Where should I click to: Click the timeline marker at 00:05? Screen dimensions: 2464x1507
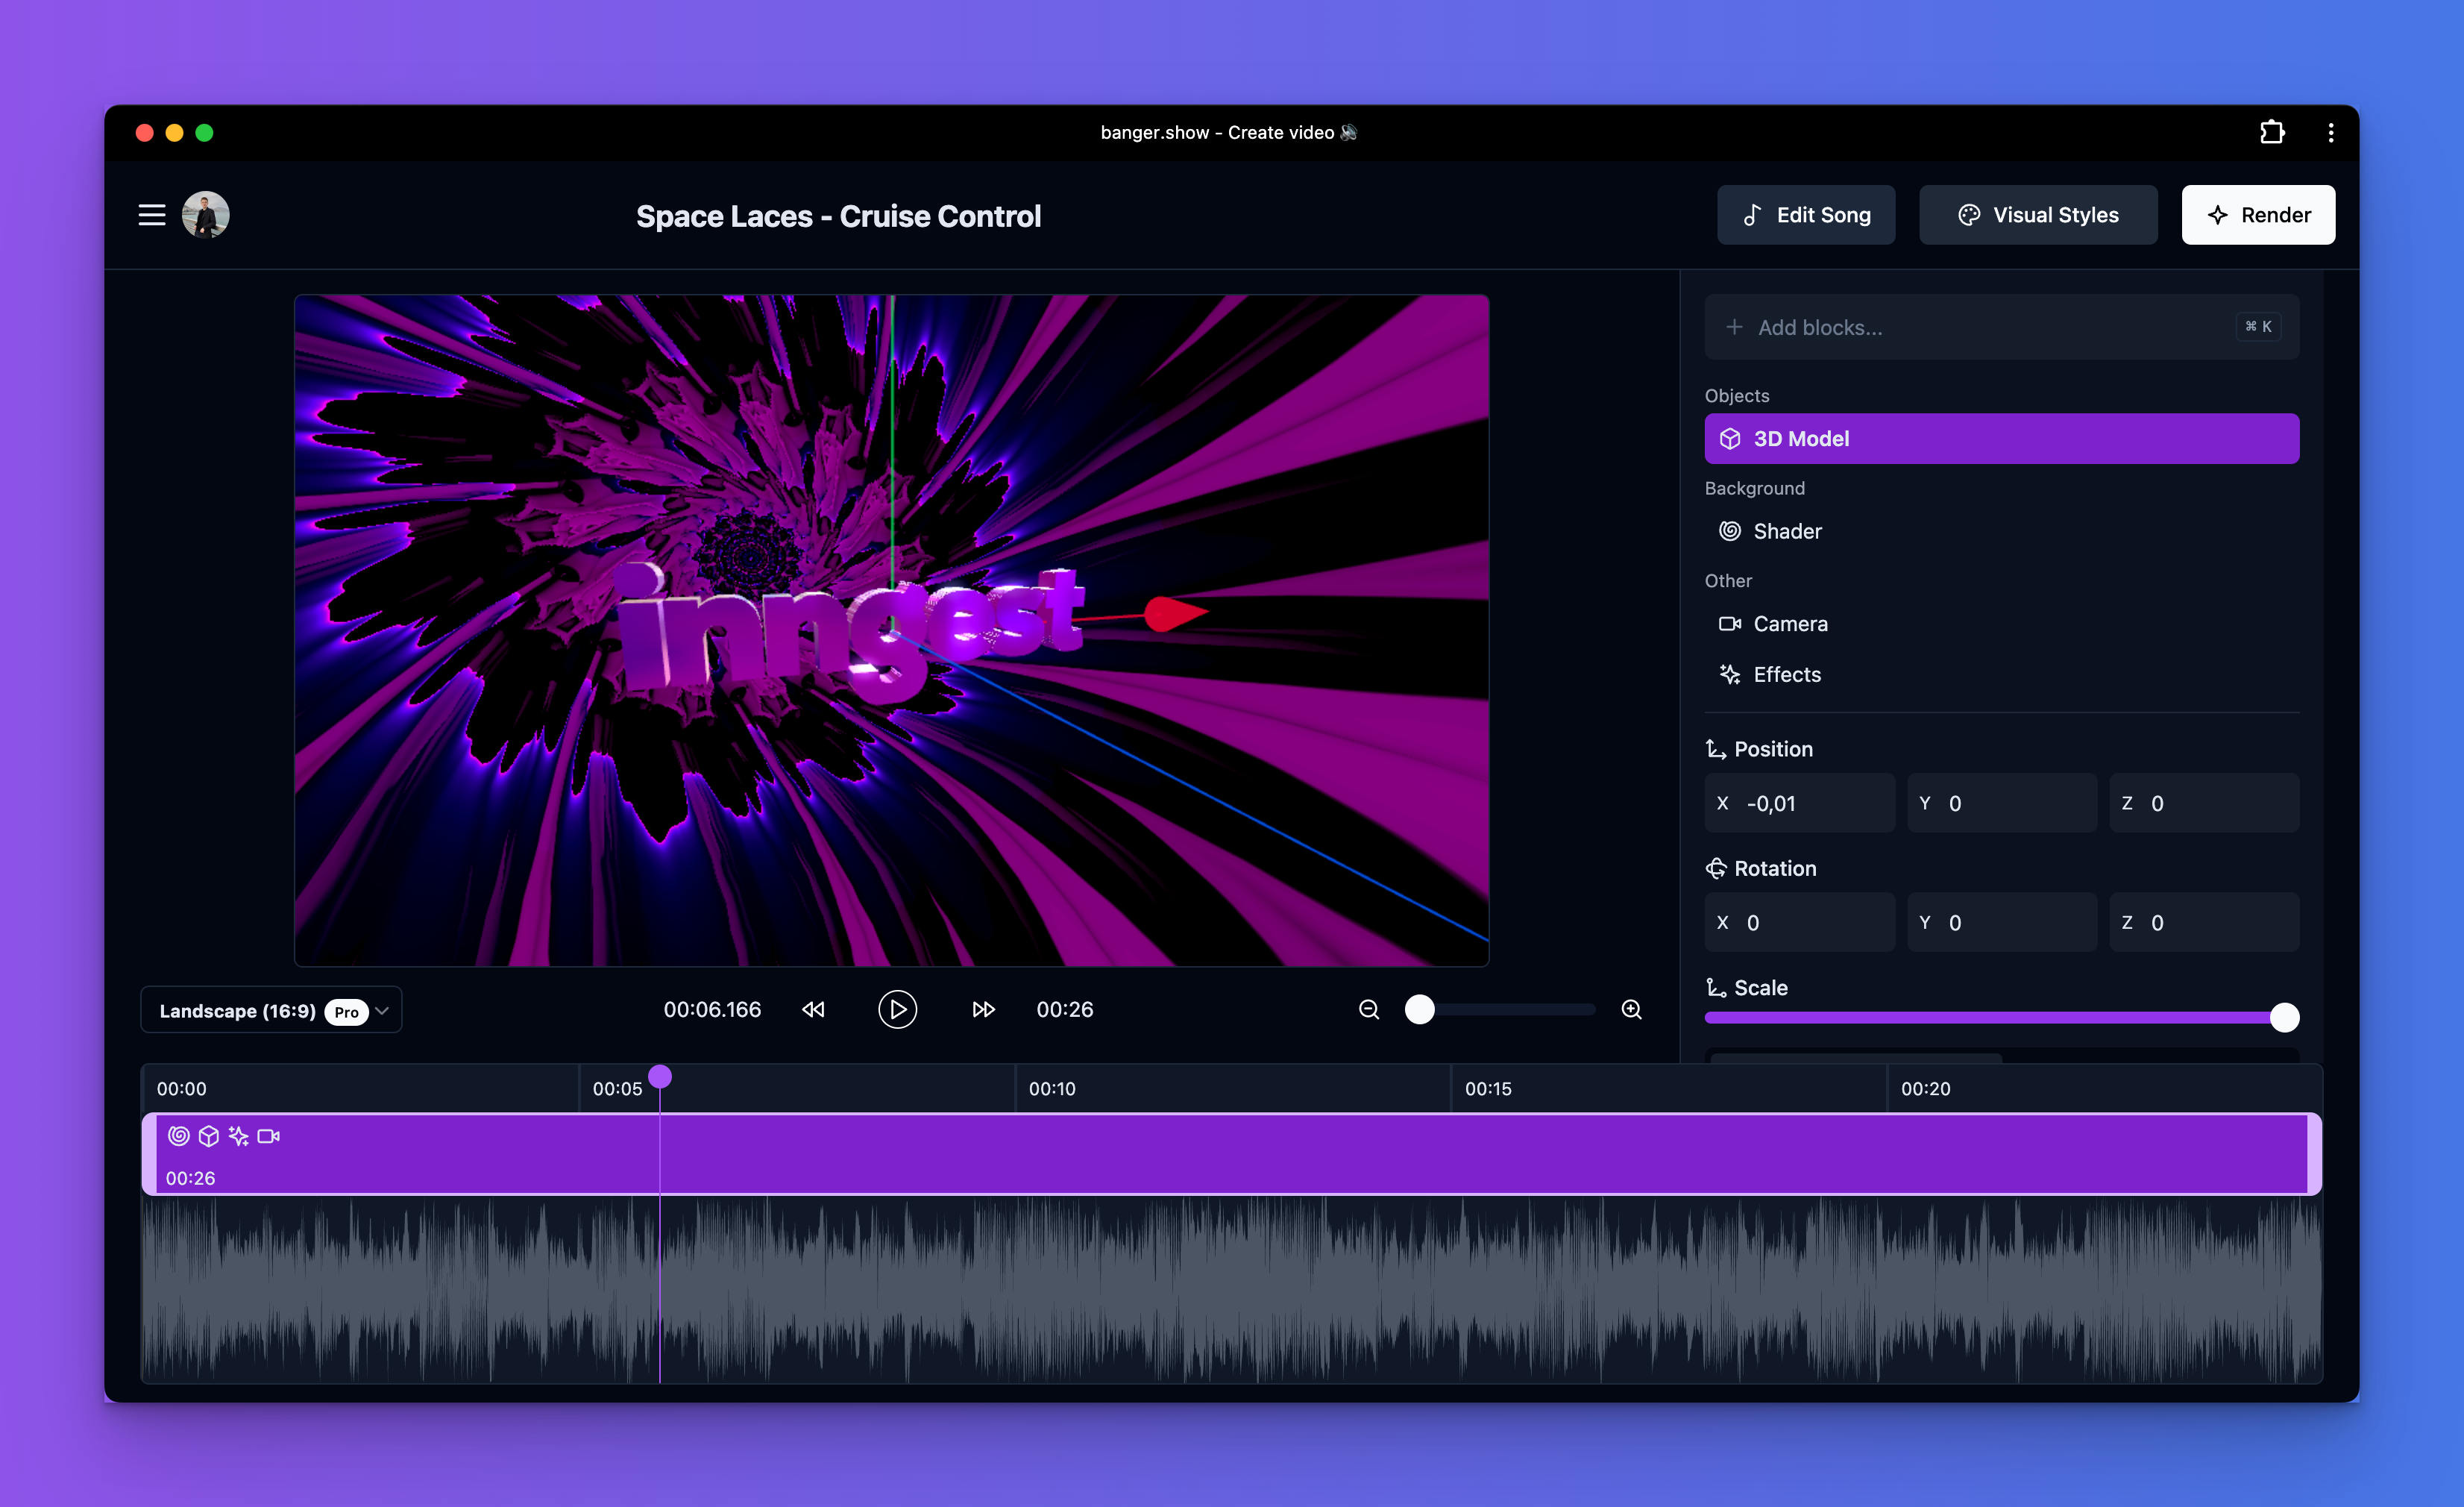tap(660, 1076)
